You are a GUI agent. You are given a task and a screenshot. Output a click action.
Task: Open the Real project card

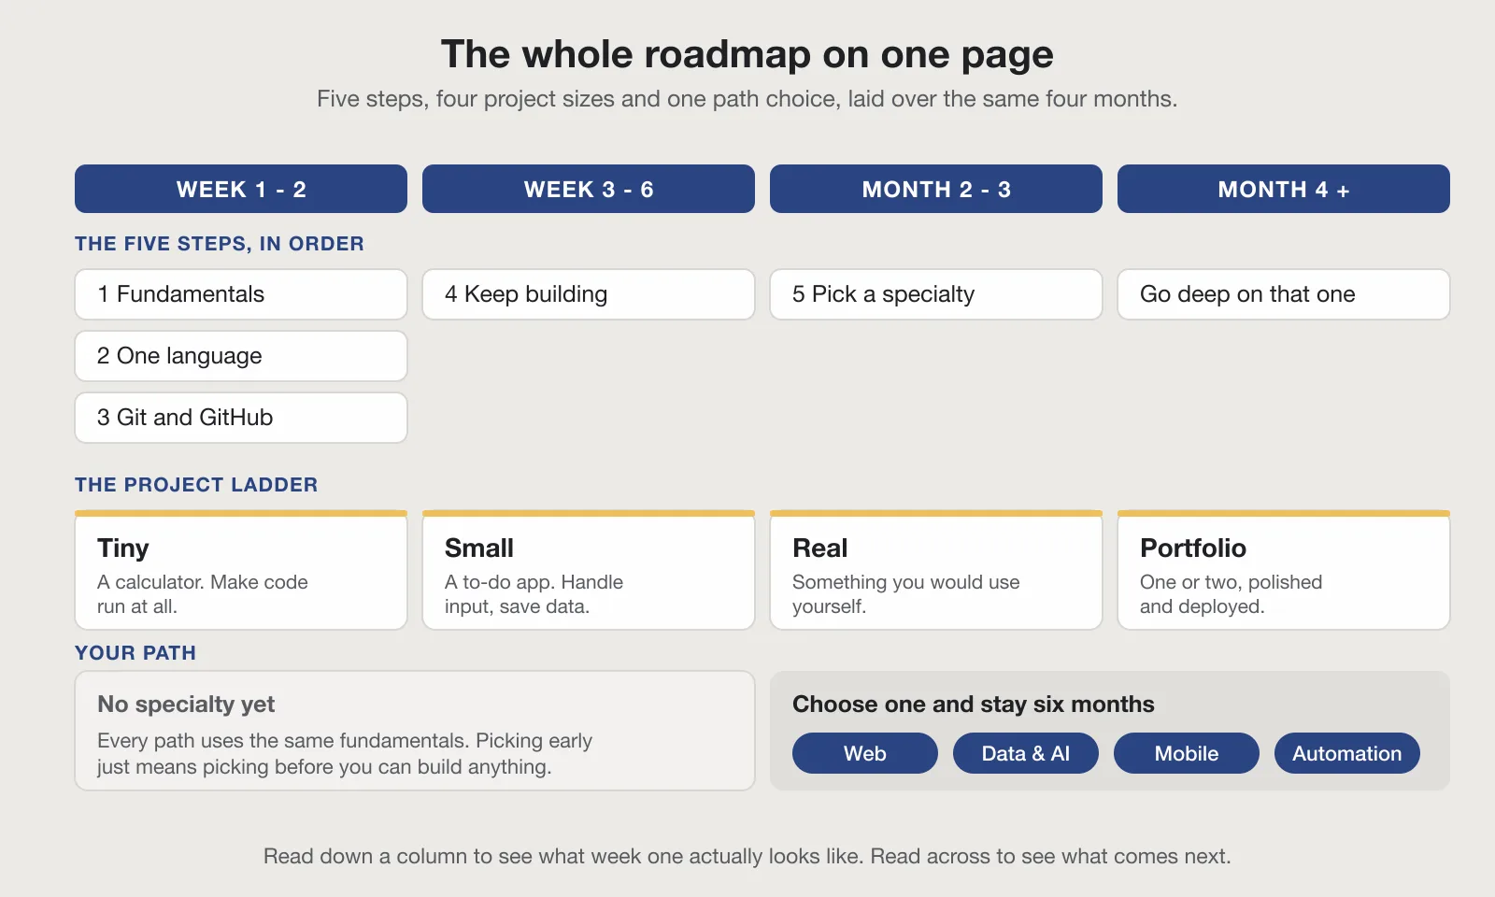pyautogui.click(x=936, y=570)
